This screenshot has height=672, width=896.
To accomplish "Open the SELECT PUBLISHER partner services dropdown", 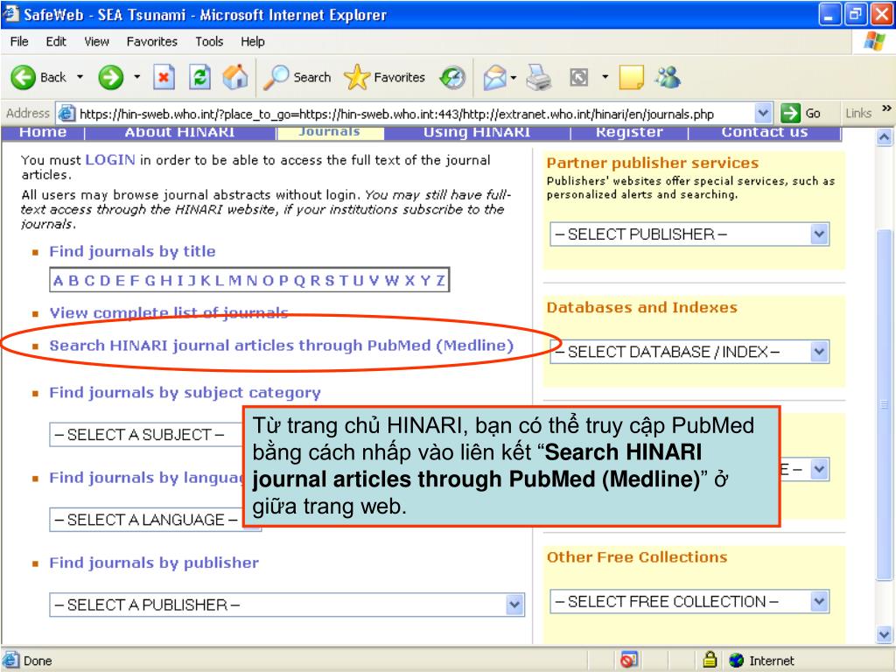I will point(689,234).
